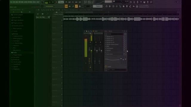Image resolution: width=191 pixels, height=107 pixels.
Task: Mute Track 4 in the playlist
Action: pyautogui.click(x=62, y=37)
